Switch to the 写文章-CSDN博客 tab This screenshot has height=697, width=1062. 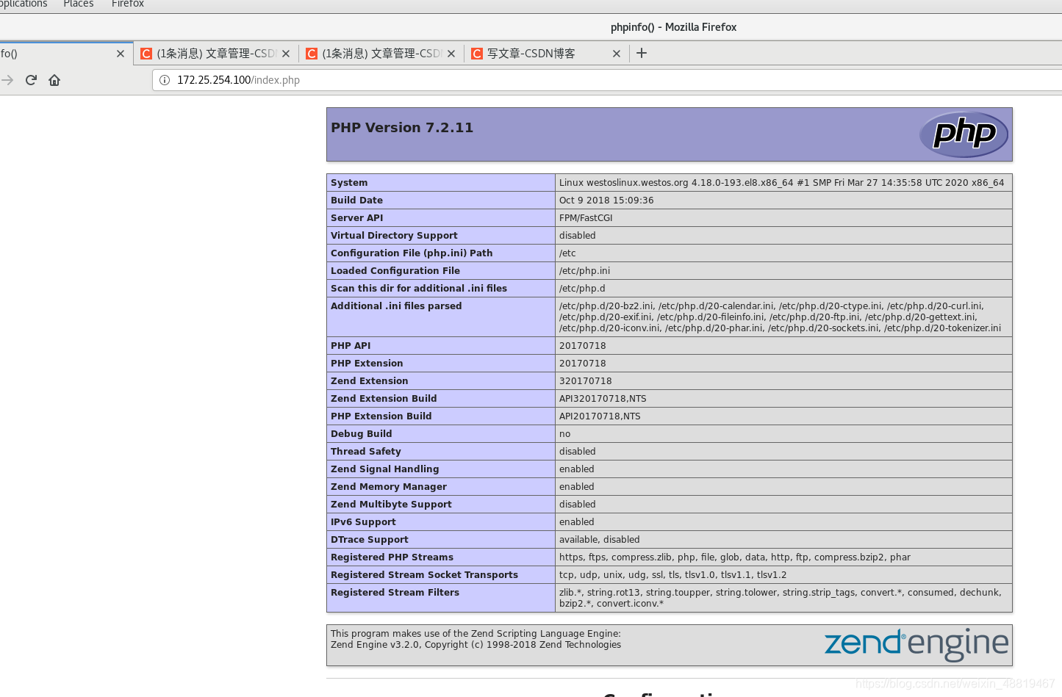(547, 54)
